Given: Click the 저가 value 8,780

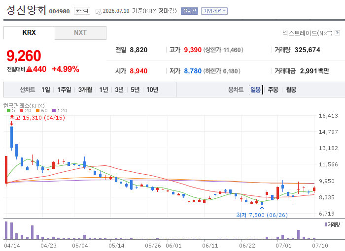Looking at the screenshot, I should (x=193, y=71).
